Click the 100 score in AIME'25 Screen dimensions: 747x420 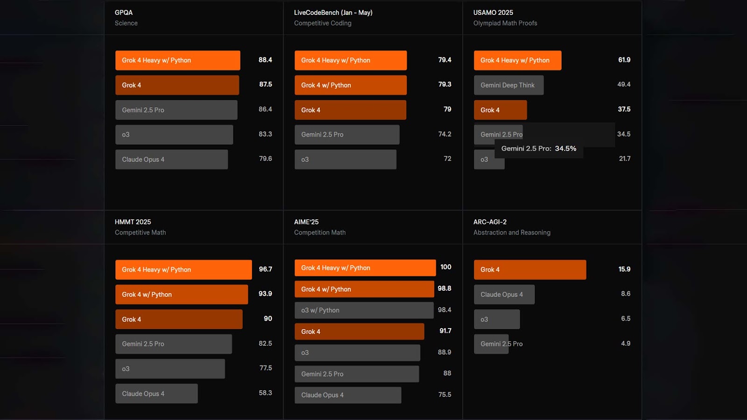[446, 267]
